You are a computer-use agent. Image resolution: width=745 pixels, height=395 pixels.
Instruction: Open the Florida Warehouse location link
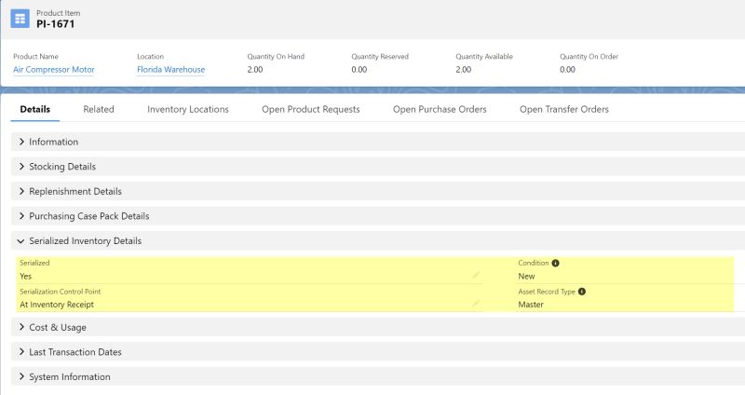(171, 69)
